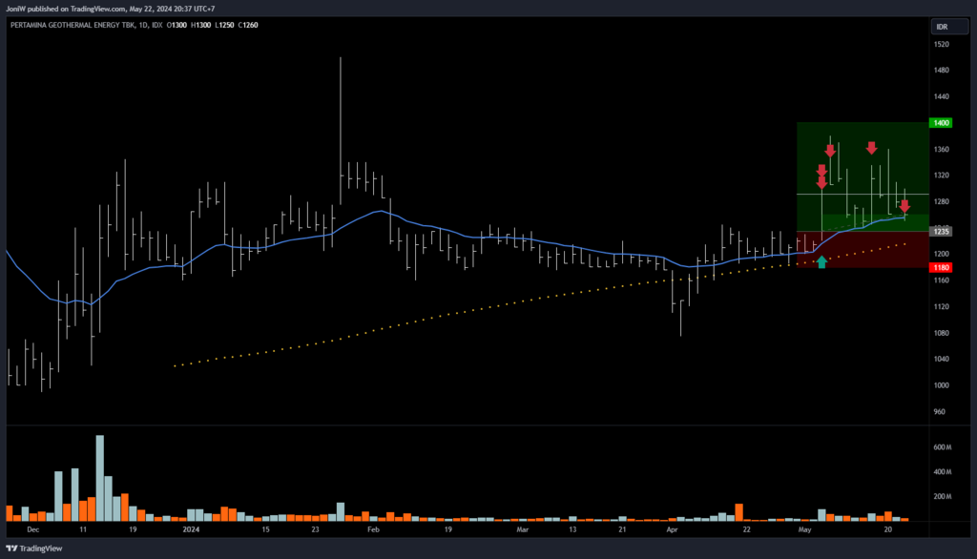This screenshot has width=977, height=559.
Task: Select the gray 1235 entry price label
Action: click(941, 232)
